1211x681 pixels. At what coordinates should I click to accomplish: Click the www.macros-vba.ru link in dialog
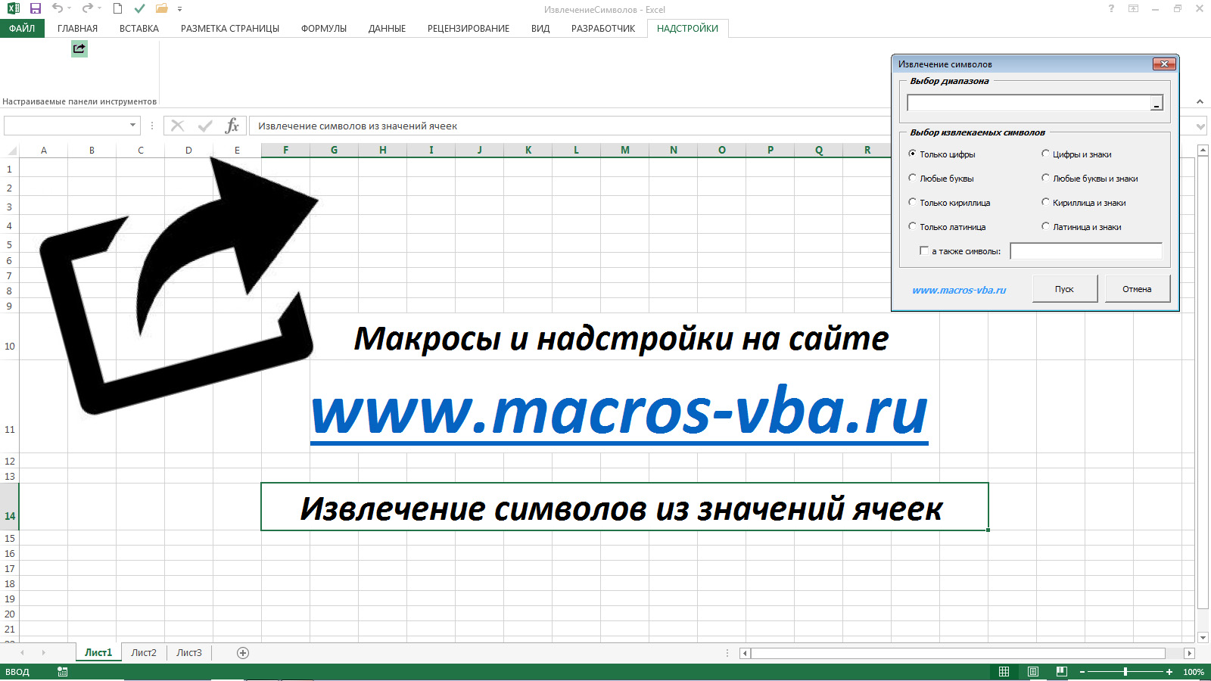click(960, 288)
